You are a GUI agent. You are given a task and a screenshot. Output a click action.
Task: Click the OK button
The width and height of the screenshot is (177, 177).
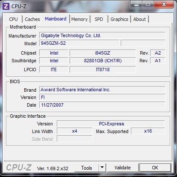[155, 168]
